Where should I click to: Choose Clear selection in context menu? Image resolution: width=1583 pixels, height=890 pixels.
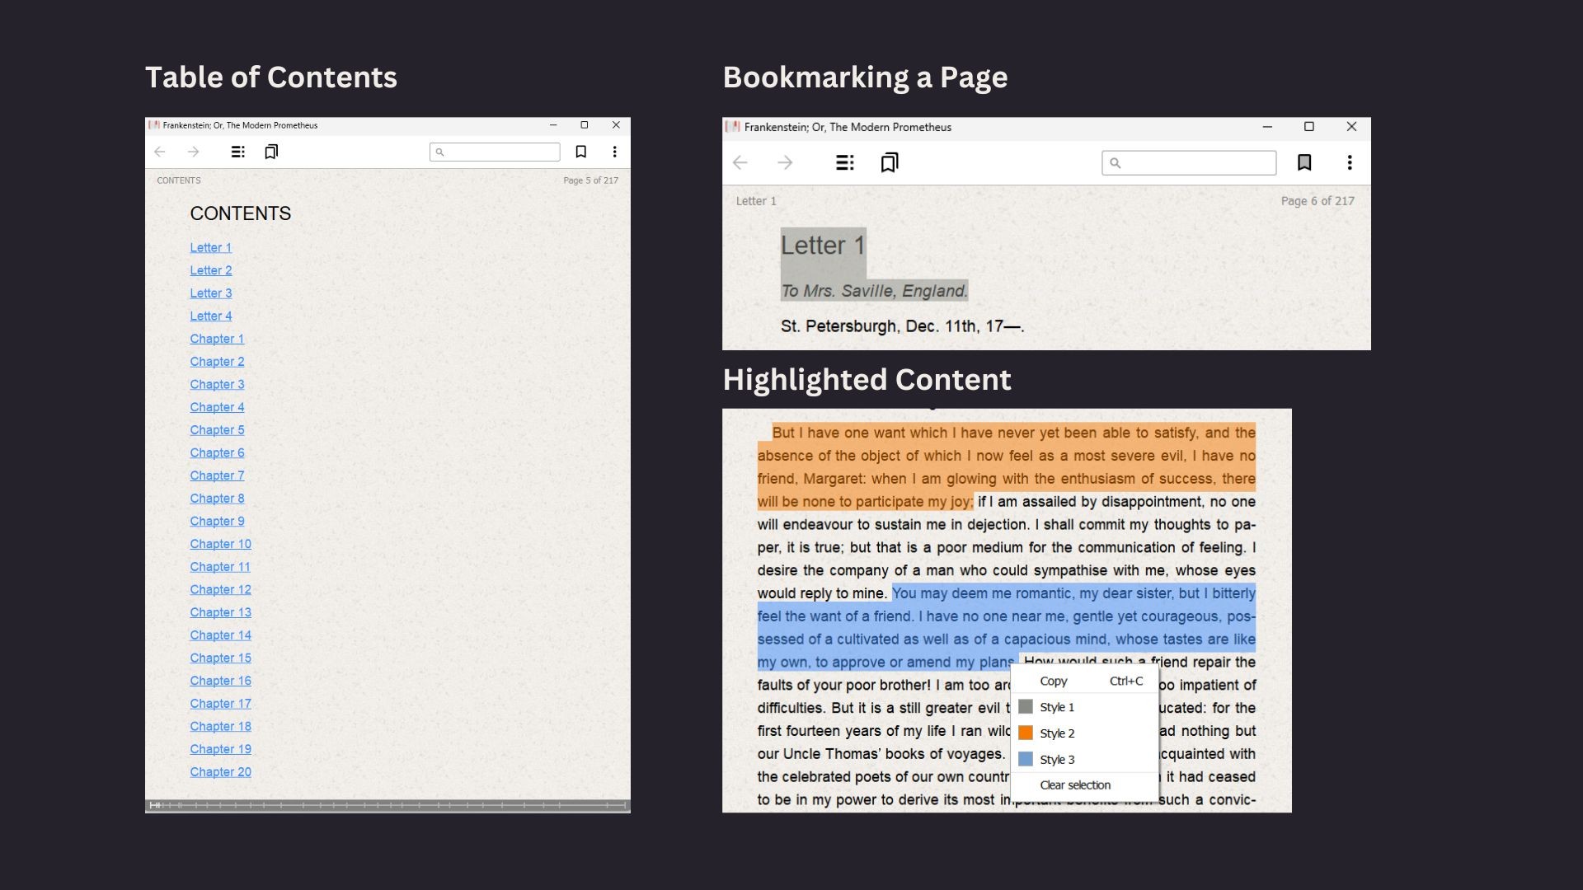[1084, 785]
